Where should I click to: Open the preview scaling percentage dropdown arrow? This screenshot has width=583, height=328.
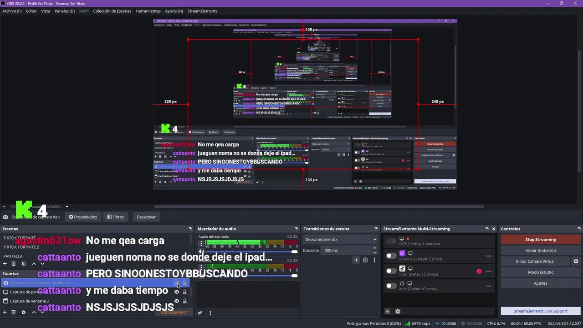pyautogui.click(x=66, y=207)
